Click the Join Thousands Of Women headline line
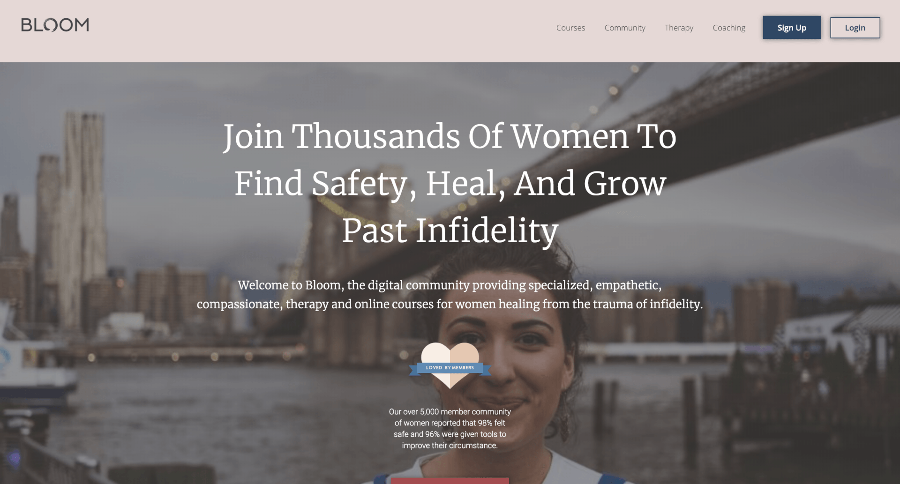The height and width of the screenshot is (484, 900). pos(450,136)
